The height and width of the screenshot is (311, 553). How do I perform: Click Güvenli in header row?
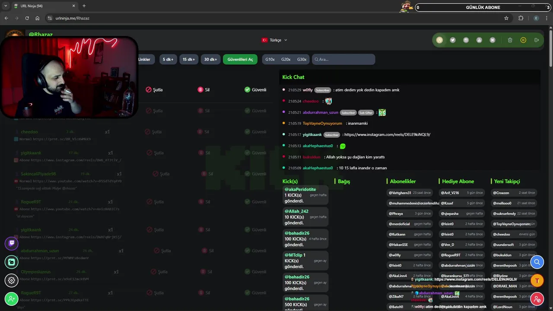(x=255, y=89)
